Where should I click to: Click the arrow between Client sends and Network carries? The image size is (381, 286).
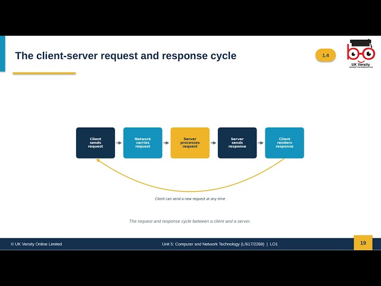click(x=119, y=143)
